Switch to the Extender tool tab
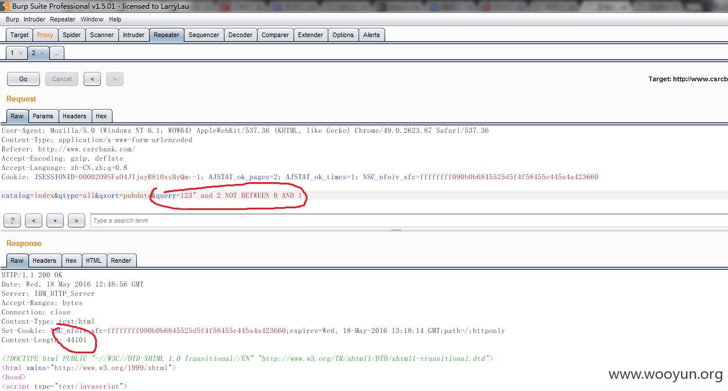 click(x=310, y=35)
